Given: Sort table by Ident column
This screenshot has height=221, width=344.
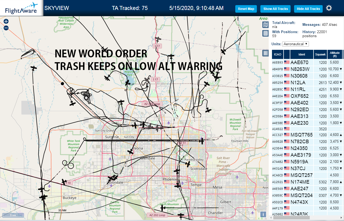Looking at the screenshot, I should coord(302,54).
